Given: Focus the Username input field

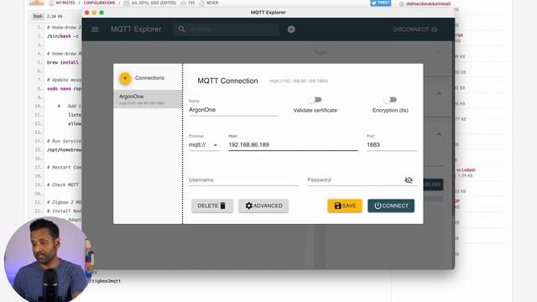Looking at the screenshot, I should click(x=243, y=180).
